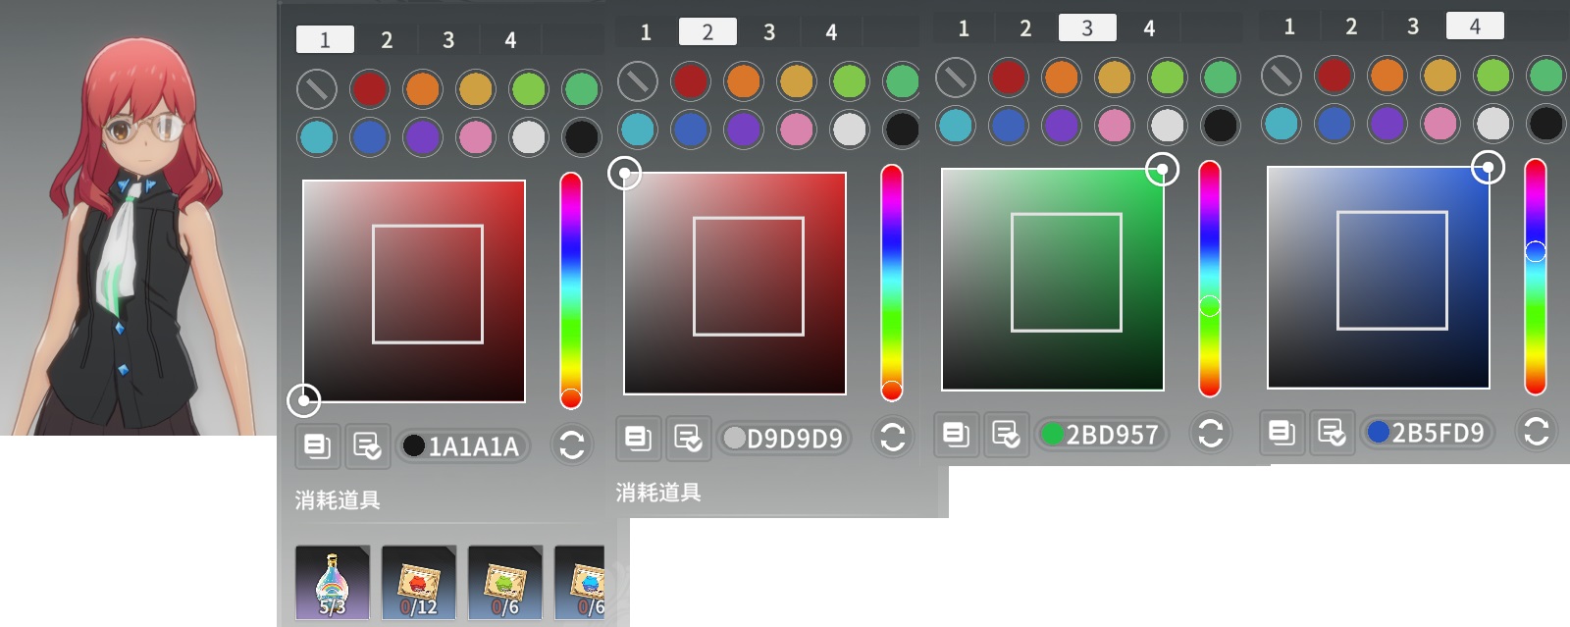The image size is (1570, 627).
Task: Pick the red swatch in the 1A1A1A panel
Action: (370, 89)
